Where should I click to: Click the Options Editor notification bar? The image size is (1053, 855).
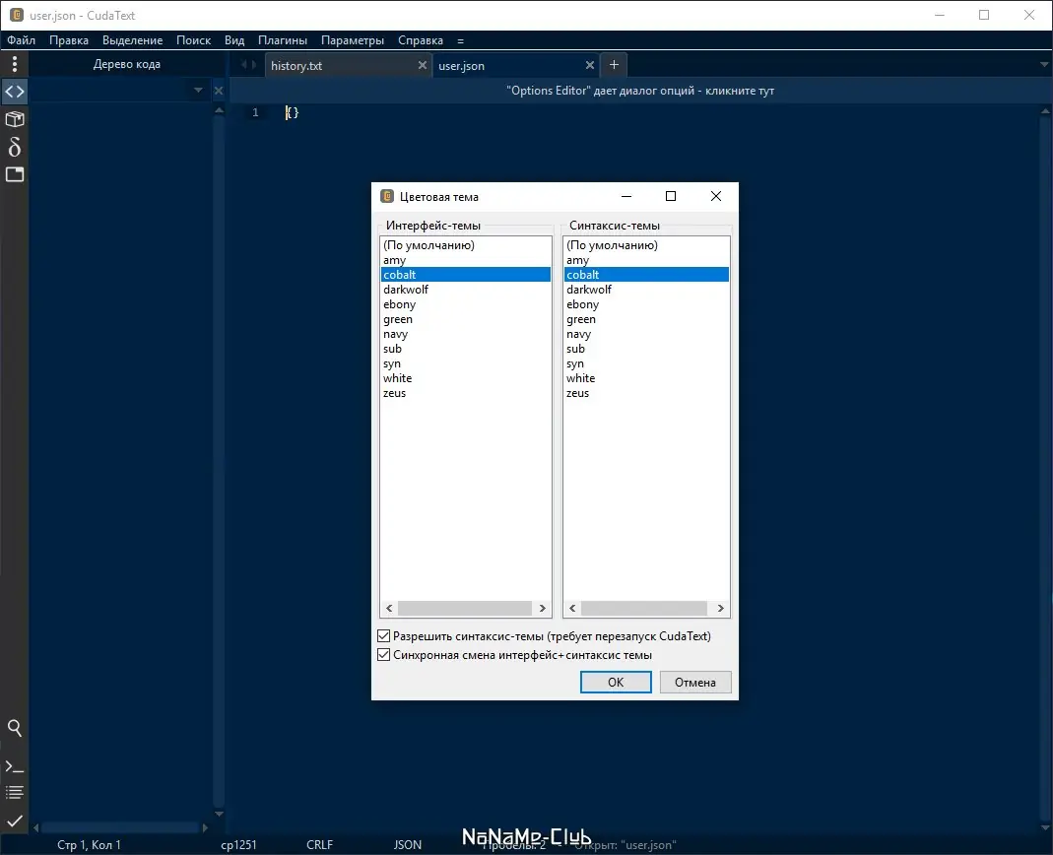tap(640, 91)
